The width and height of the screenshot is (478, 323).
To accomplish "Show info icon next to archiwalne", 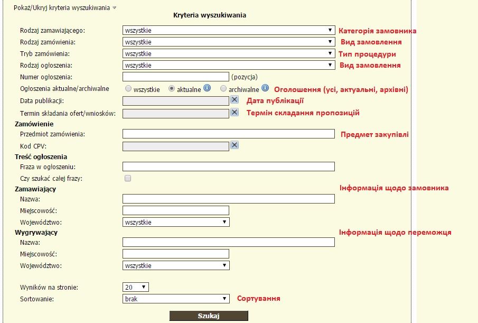I will [265, 88].
